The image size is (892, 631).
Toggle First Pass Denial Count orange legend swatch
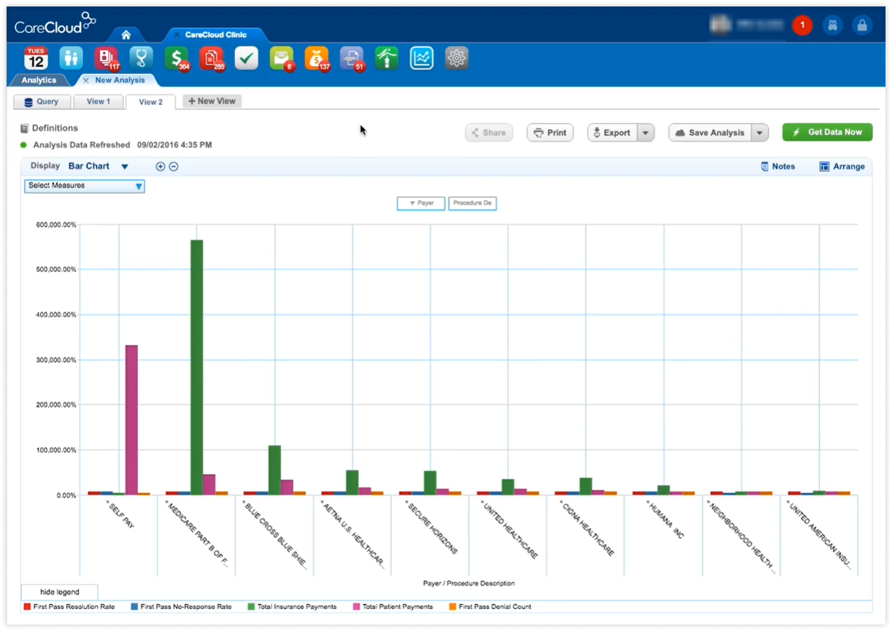pos(452,607)
